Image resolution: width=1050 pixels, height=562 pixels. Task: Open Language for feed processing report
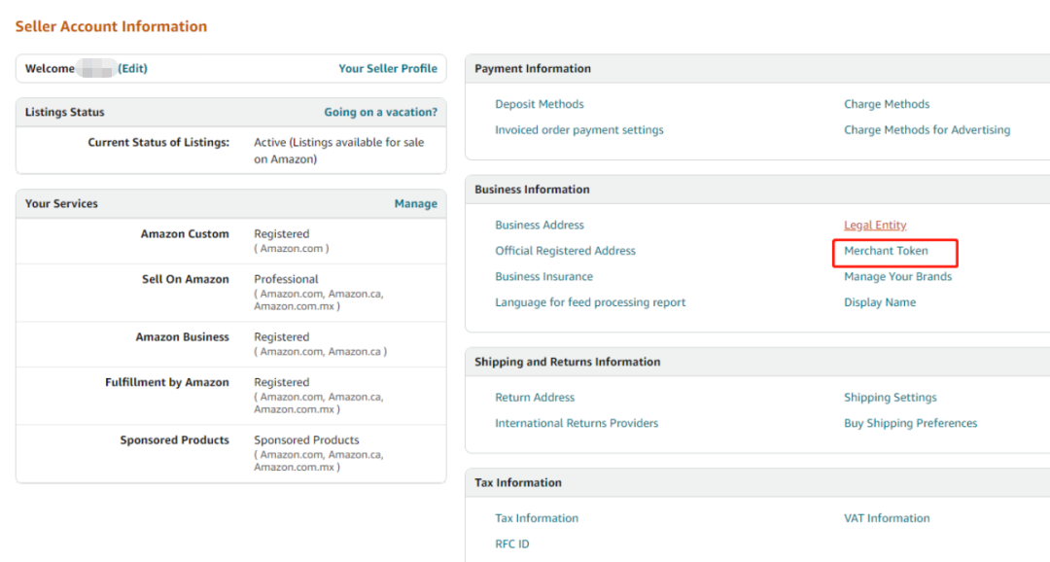[590, 302]
